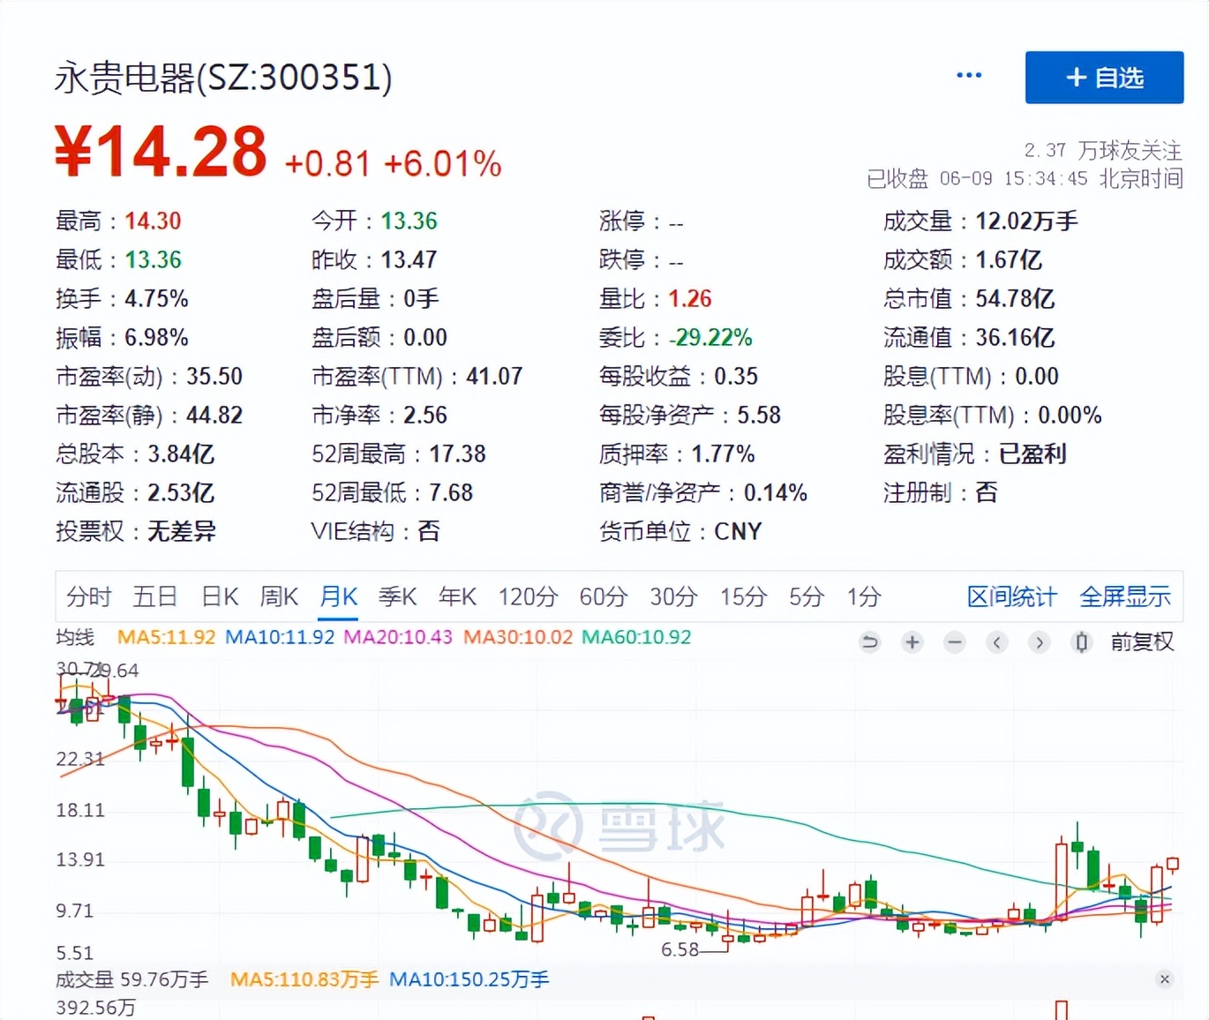Zoom out the chart with minus icon

(x=955, y=642)
